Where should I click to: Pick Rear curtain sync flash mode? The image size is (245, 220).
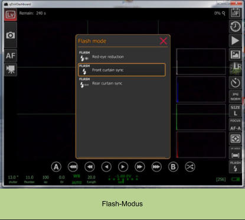122,83
